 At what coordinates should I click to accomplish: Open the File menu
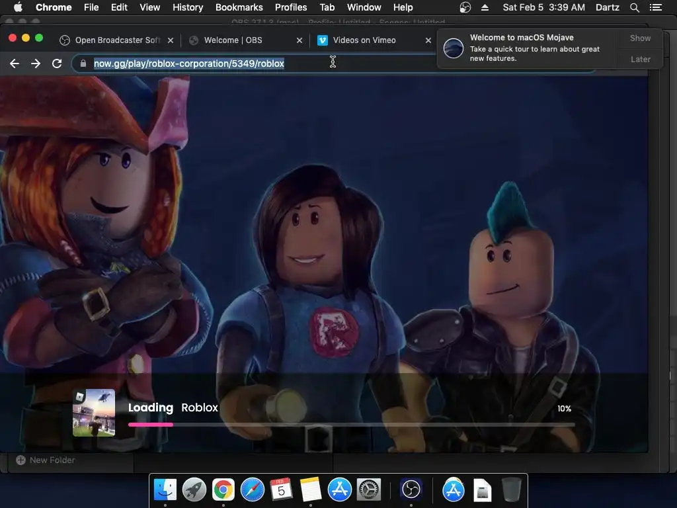91,7
